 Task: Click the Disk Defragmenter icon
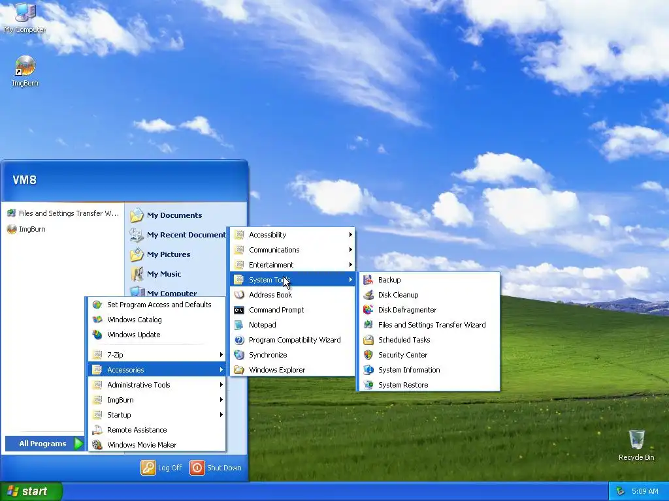click(368, 310)
